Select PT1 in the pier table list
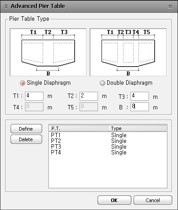This screenshot has height=210, width=178. coord(108,135)
